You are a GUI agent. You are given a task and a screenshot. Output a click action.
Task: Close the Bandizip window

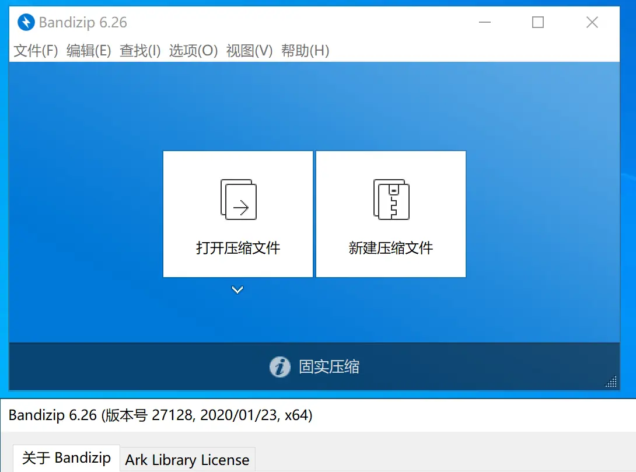592,23
